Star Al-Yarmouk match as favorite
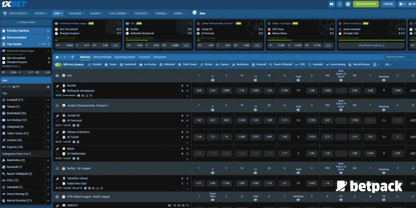The image size is (416, 208). 57,120
